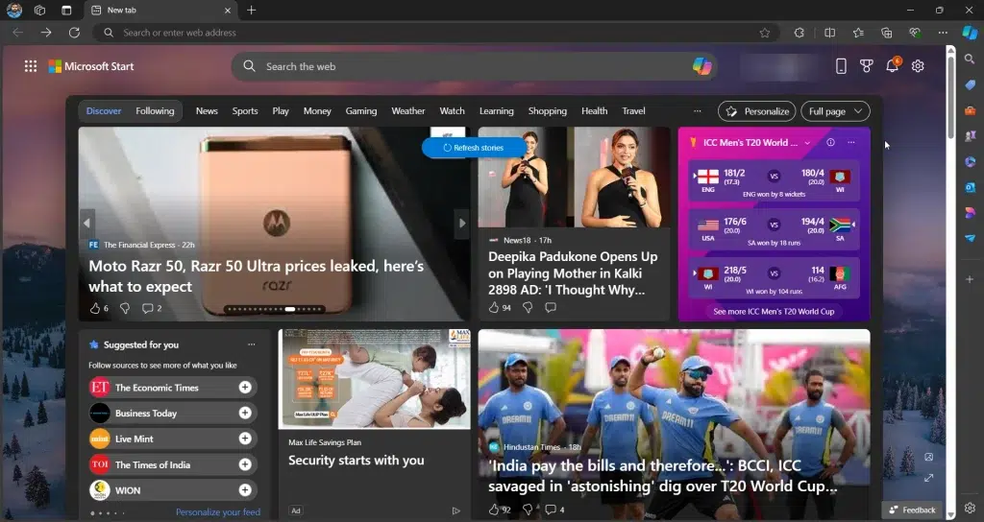This screenshot has width=984, height=522.
Task: Like the Deepika Padukone story
Action: 494,307
